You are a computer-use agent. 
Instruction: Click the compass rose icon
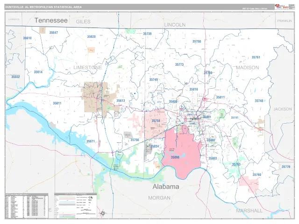click(x=103, y=213)
